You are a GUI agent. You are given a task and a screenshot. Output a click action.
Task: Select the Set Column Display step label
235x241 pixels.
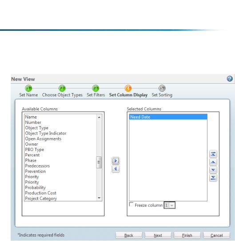tap(128, 95)
